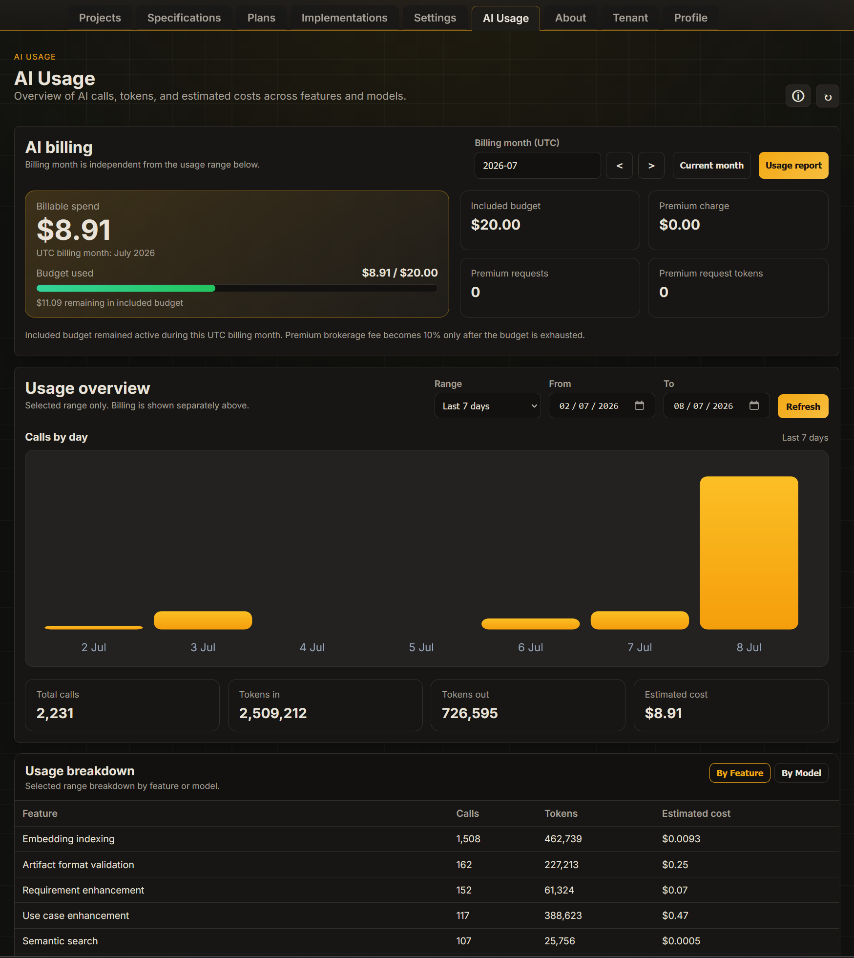The width and height of the screenshot is (854, 958).
Task: Switch to the Settings tab
Action: 435,18
